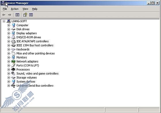Click the Computer category icon
This screenshot has width=161, height=113.
coord(13,25)
